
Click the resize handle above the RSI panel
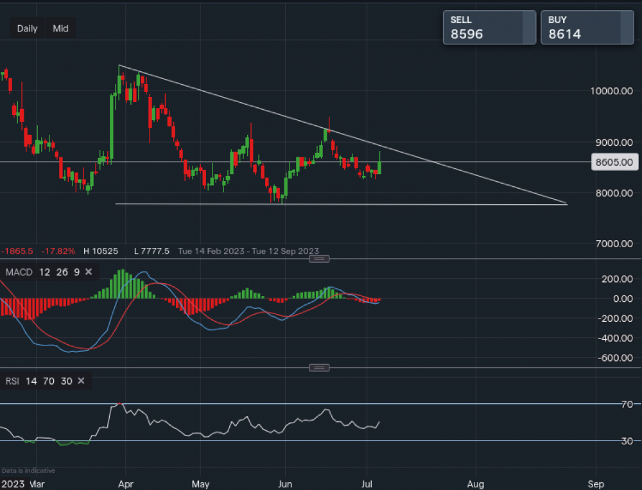pyautogui.click(x=319, y=367)
